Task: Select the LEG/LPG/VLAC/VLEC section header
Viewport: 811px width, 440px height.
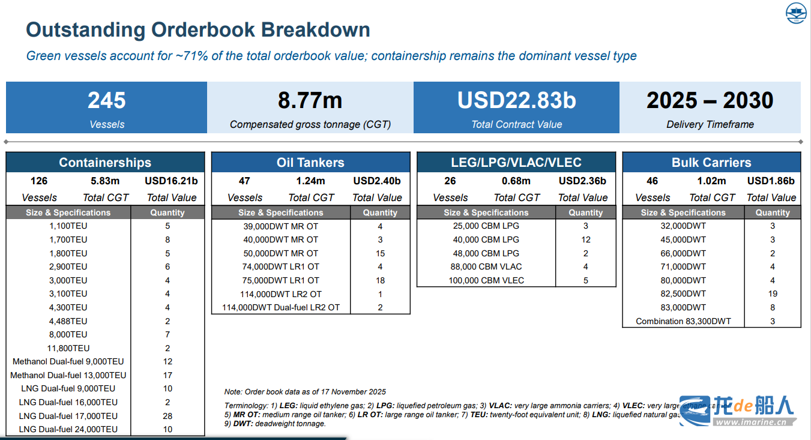Action: point(516,163)
